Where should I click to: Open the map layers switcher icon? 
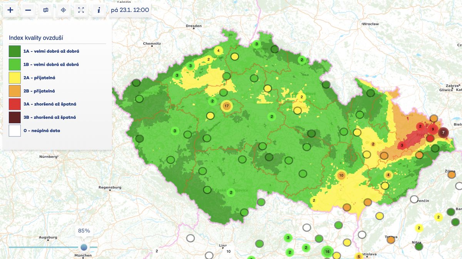tap(46, 10)
